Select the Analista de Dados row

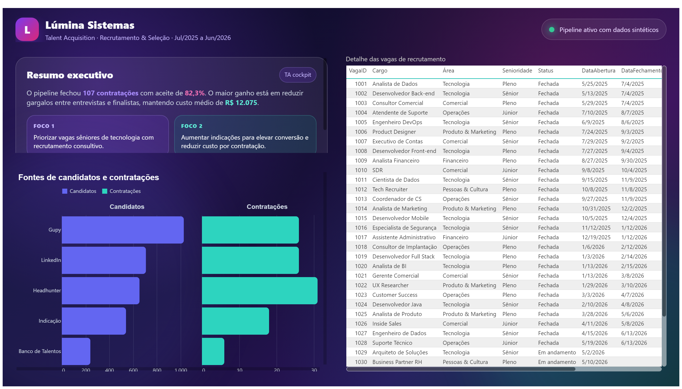click(x=504, y=84)
